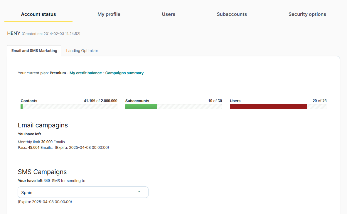The image size is (347, 214).
Task: View the Campaigns summary link
Action: (x=124, y=73)
